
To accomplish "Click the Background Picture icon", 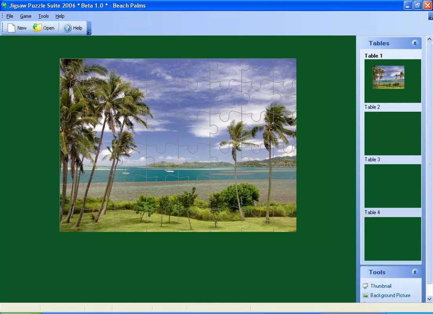I will 366,295.
